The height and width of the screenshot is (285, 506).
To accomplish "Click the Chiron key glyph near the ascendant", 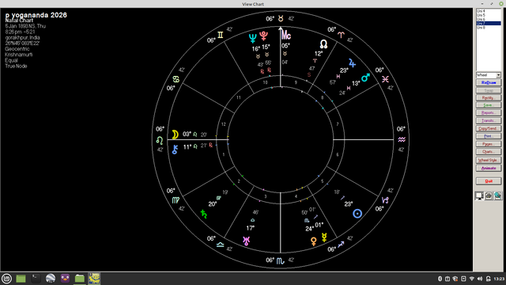I will (175, 150).
